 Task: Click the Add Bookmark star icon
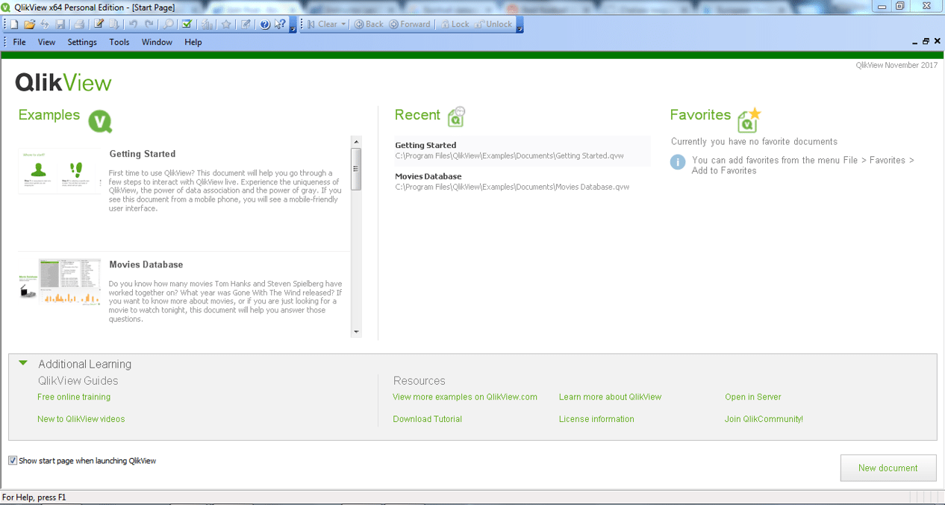tap(226, 24)
